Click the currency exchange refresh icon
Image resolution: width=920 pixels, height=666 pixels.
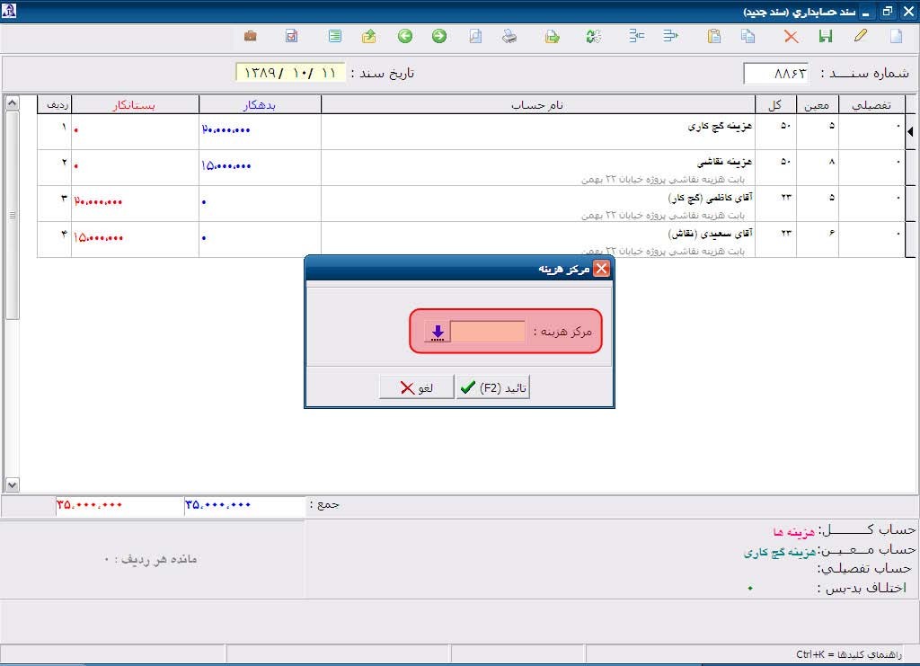tap(593, 36)
